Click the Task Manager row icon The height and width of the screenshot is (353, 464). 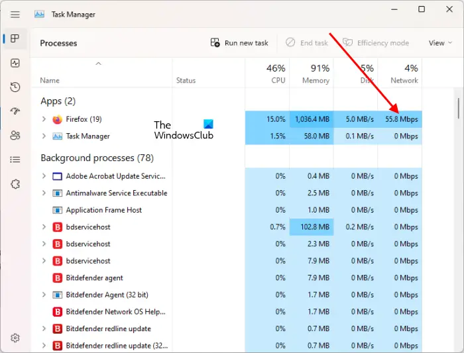pos(58,136)
